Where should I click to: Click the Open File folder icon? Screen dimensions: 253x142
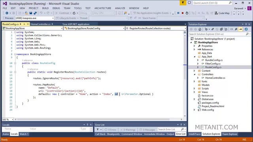pos(26,13)
